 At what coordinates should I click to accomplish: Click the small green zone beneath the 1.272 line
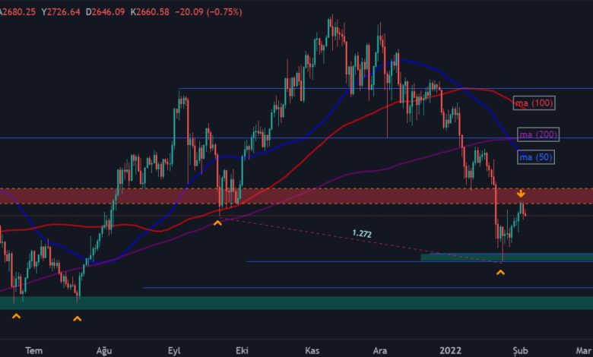(506, 257)
